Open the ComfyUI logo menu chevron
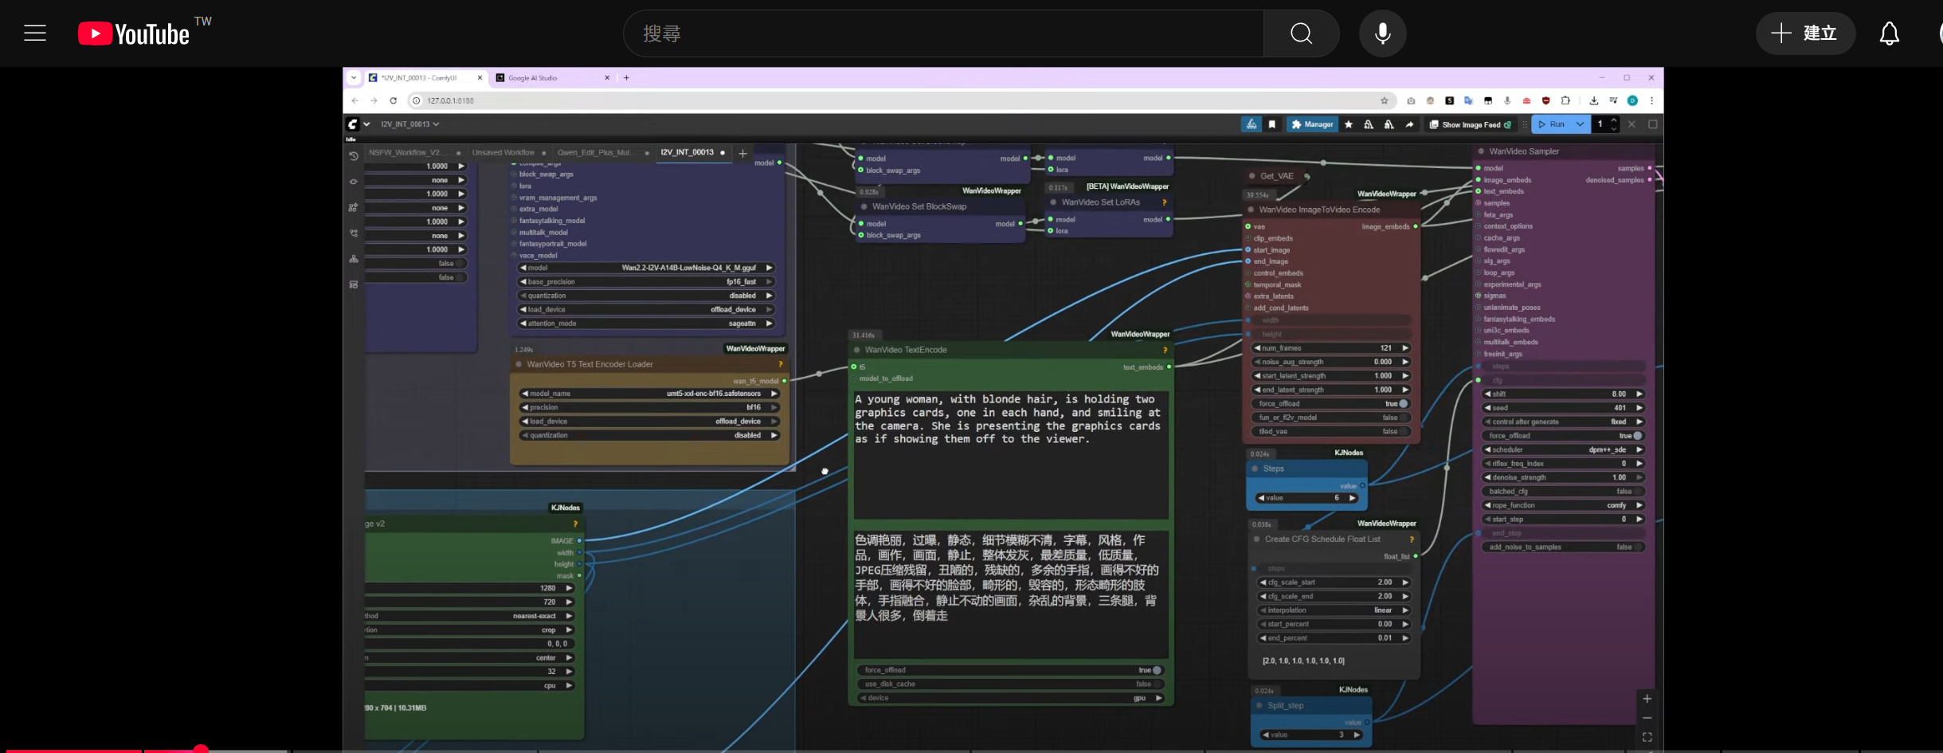This screenshot has height=753, width=1943. coord(366,124)
